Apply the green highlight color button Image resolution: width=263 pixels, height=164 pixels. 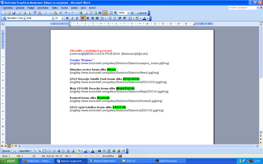[137, 18]
